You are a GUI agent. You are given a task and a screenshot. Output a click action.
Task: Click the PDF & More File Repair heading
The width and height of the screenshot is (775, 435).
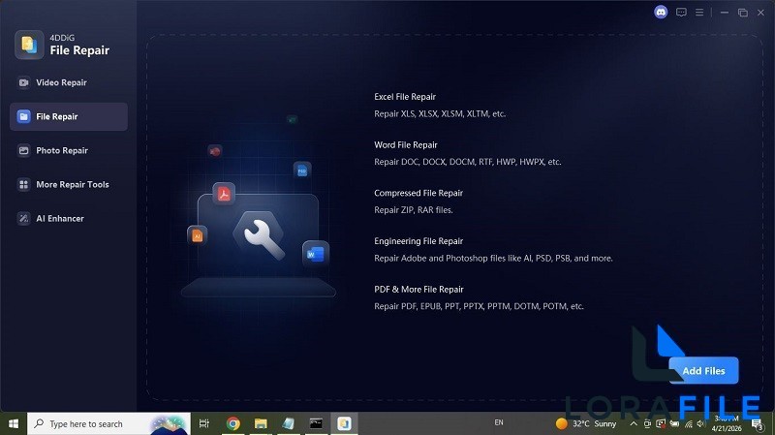tap(418, 289)
